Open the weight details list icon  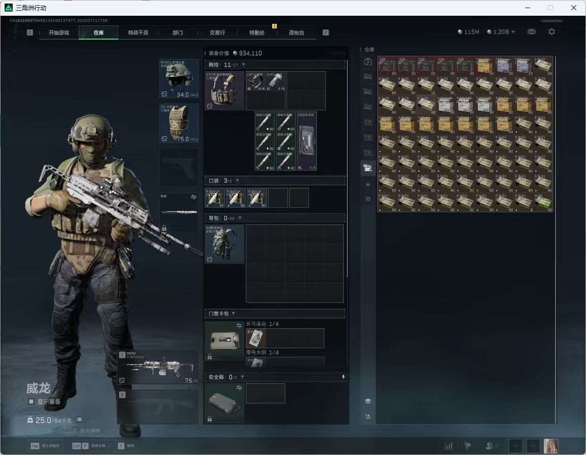[x=79, y=419]
